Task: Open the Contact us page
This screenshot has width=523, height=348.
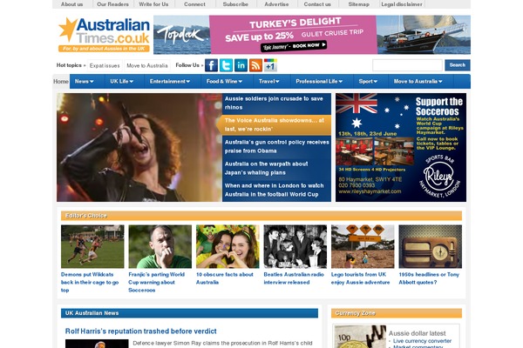Action: [317, 4]
